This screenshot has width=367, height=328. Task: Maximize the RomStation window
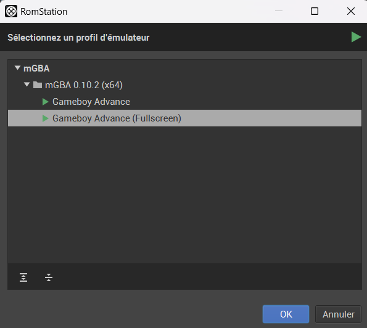tap(315, 11)
